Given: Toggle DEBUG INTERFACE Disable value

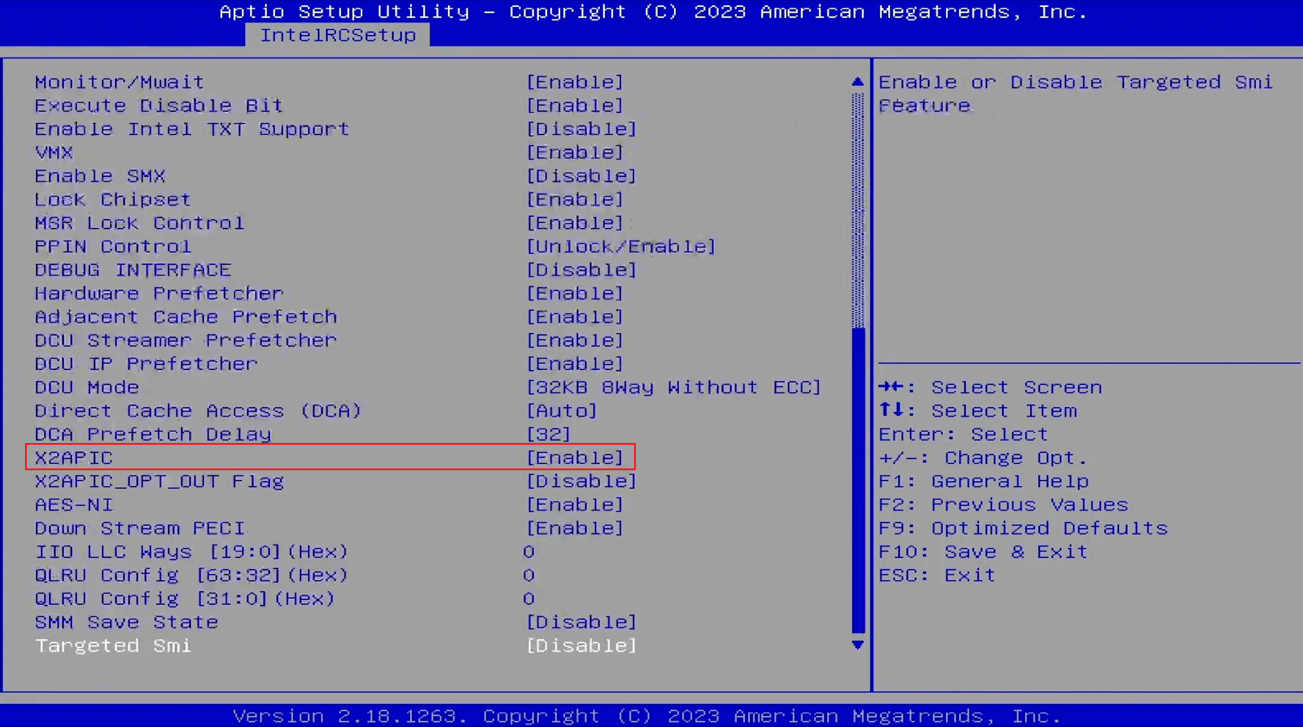Looking at the screenshot, I should point(581,270).
